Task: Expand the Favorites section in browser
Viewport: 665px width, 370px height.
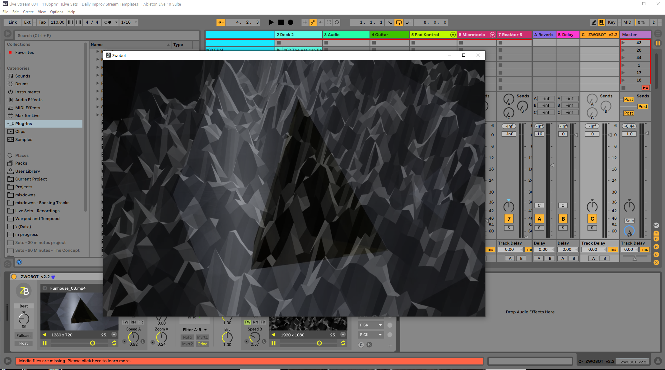Action: pos(25,52)
